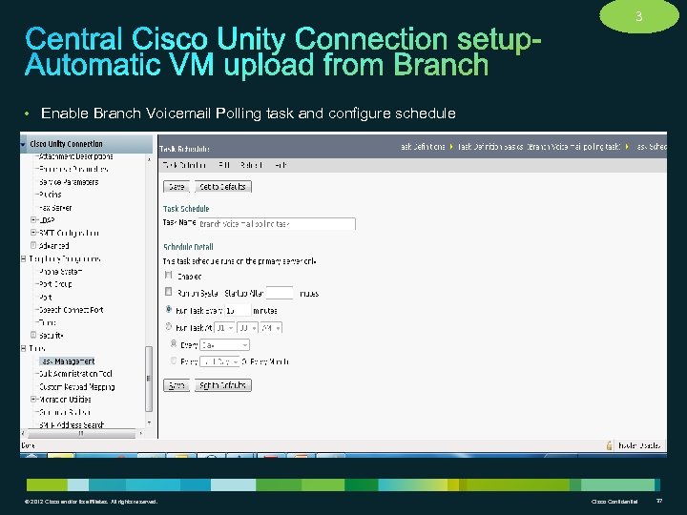Open Grammar Statistics in sidebar
Screen dimensions: 687x515
[x=65, y=413]
